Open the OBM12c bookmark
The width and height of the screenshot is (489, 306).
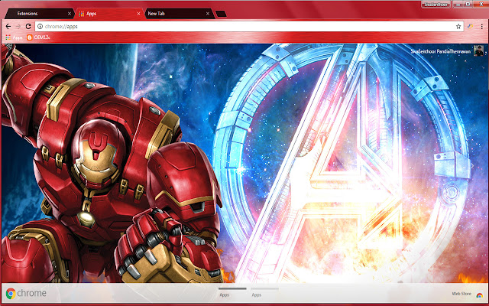[x=38, y=37]
